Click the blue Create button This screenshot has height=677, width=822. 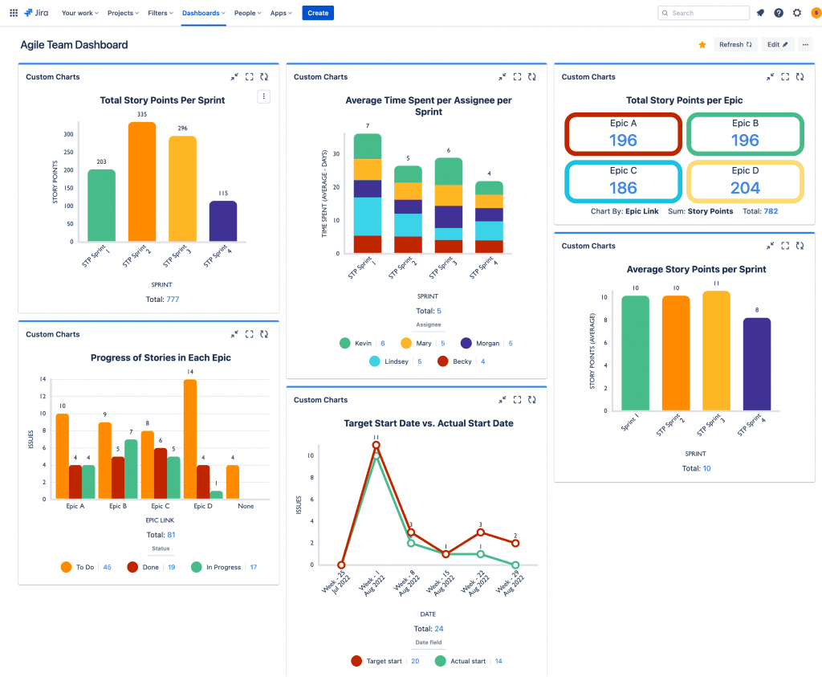click(x=318, y=13)
